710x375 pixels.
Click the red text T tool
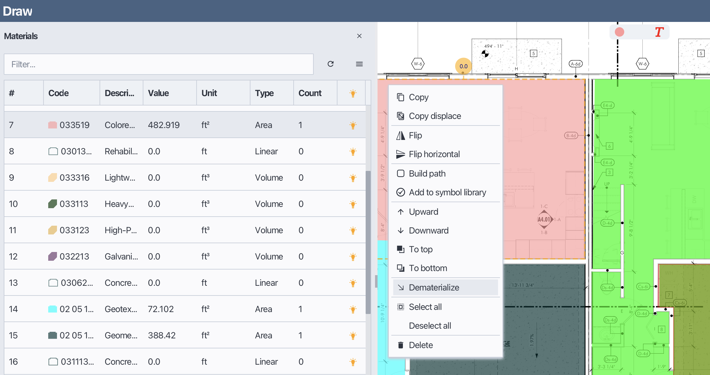click(x=659, y=32)
